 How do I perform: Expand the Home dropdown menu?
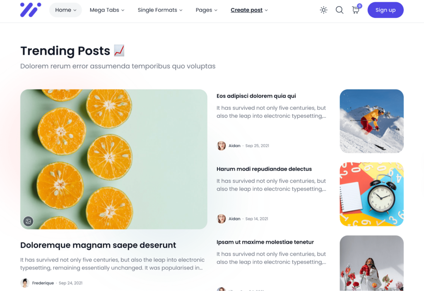(x=65, y=10)
